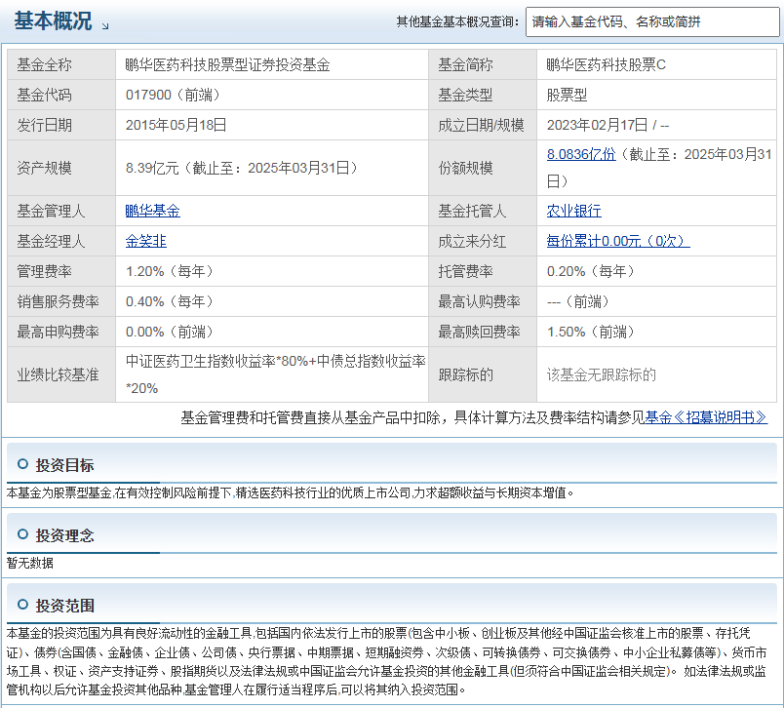Click the fee note 基金管理费和托管费直接从基金产品中扣除
784x708 pixels.
[x=310, y=417]
